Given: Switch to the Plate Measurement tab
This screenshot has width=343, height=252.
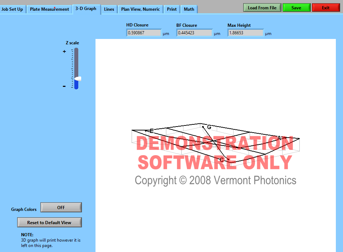Looking at the screenshot, I should pyautogui.click(x=49, y=9).
